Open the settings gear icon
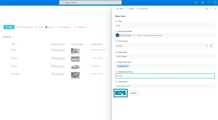This screenshot has width=218, height=120. (x=202, y=2)
